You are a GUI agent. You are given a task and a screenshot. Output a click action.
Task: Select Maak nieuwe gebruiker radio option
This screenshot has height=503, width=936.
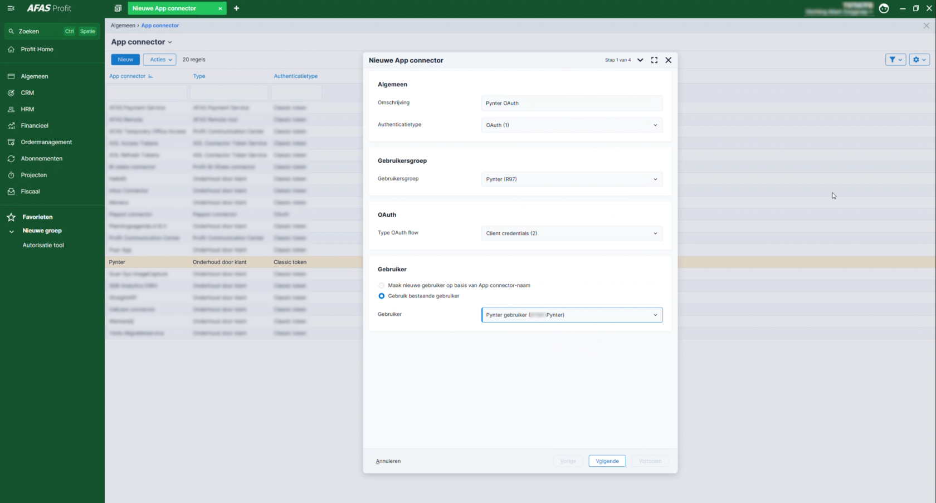(x=382, y=285)
